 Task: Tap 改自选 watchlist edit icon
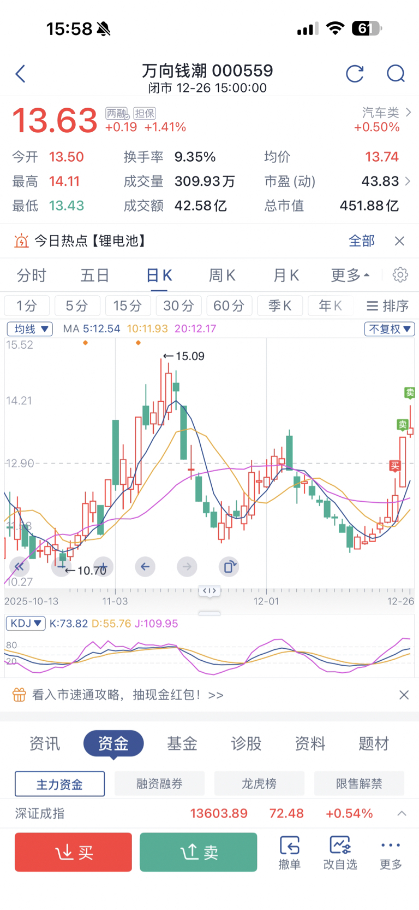tap(340, 852)
